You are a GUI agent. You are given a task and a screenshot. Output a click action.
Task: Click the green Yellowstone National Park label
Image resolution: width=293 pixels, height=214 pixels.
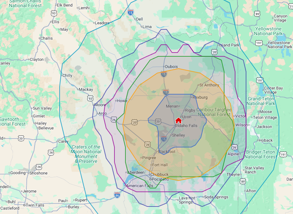[268, 31]
